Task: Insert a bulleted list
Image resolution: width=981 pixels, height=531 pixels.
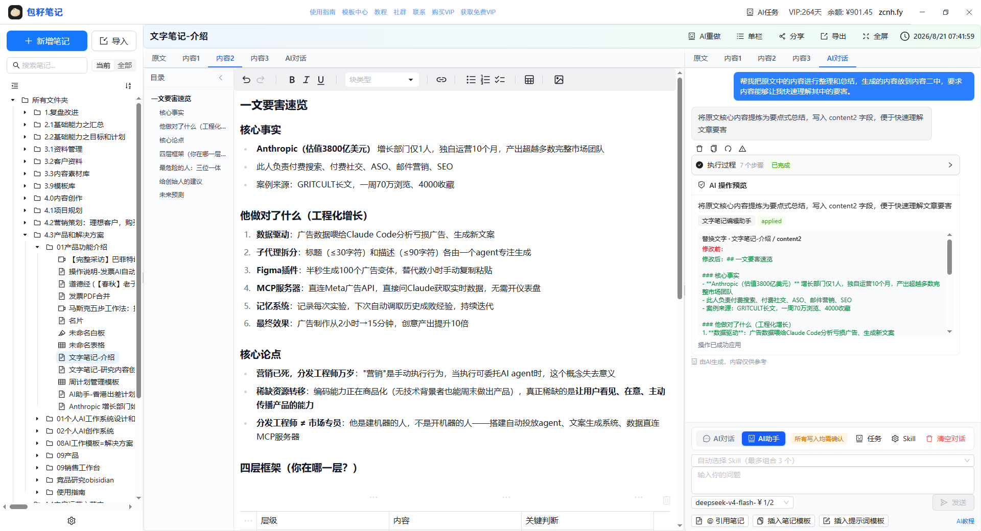Action: (x=471, y=80)
